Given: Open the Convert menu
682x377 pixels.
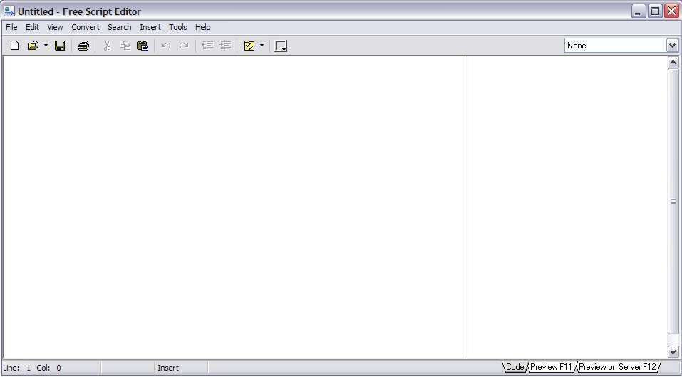Looking at the screenshot, I should tap(86, 27).
